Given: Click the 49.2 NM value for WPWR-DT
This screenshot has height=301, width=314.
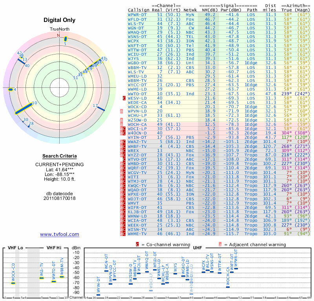Looking at the screenshot, I should [210, 15].
